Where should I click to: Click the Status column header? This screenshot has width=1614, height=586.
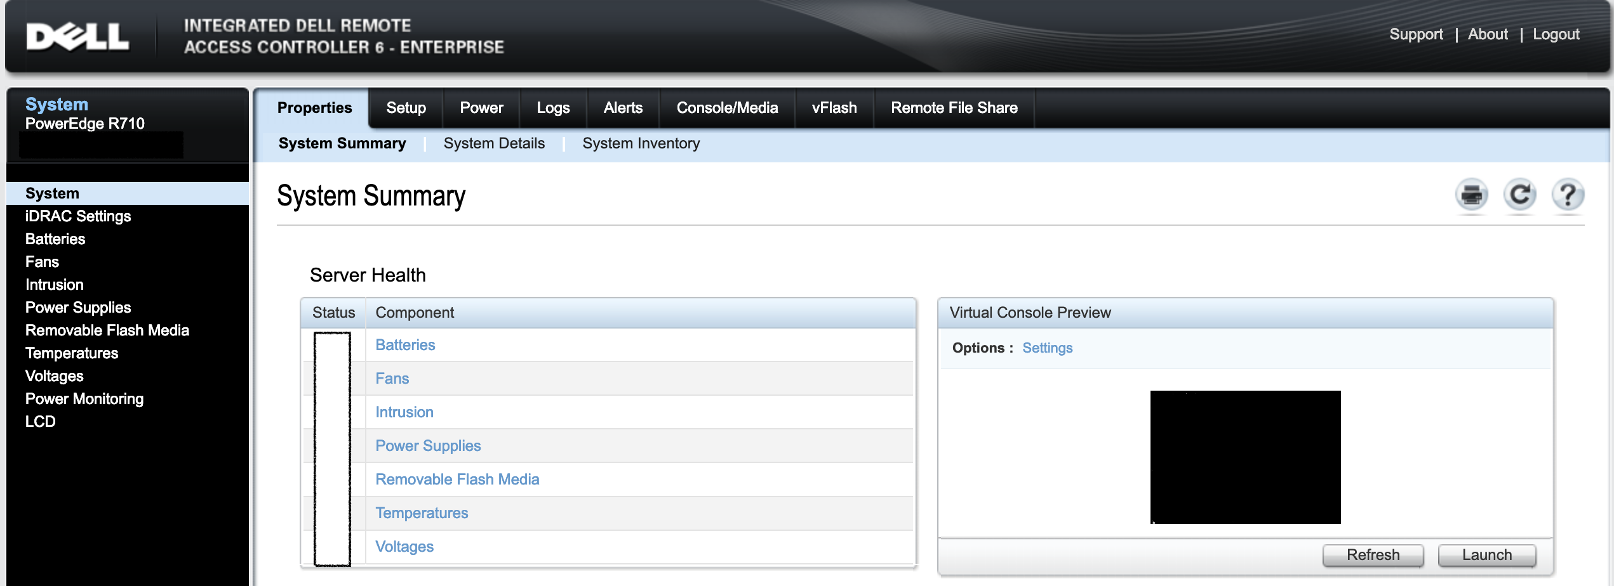click(333, 313)
